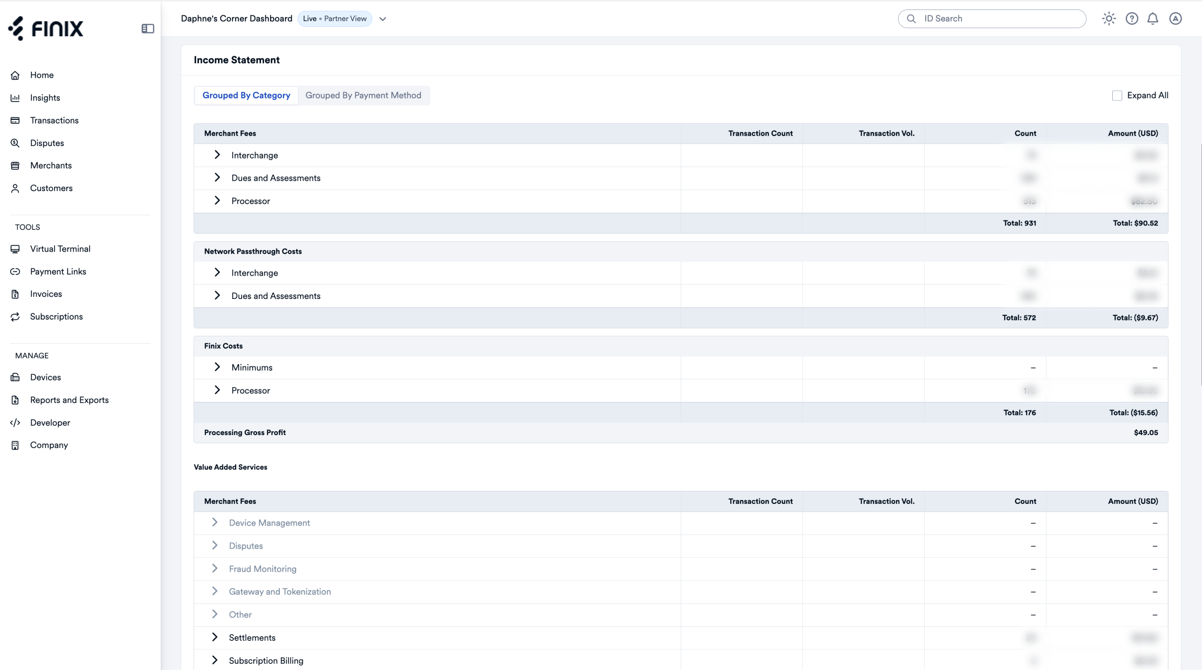This screenshot has width=1202, height=670.
Task: Click the Processing Gross Profit $49.05 value
Action: tap(1145, 433)
